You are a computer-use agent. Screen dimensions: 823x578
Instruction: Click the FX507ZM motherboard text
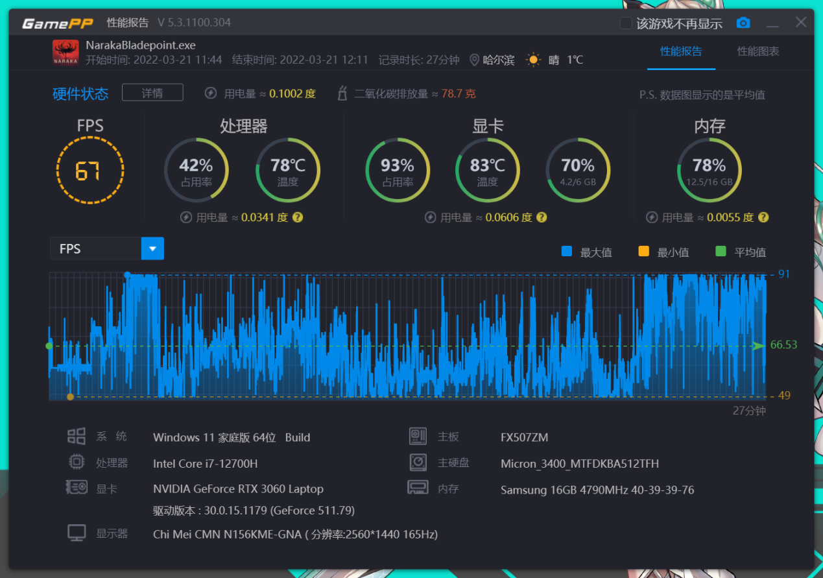524,437
